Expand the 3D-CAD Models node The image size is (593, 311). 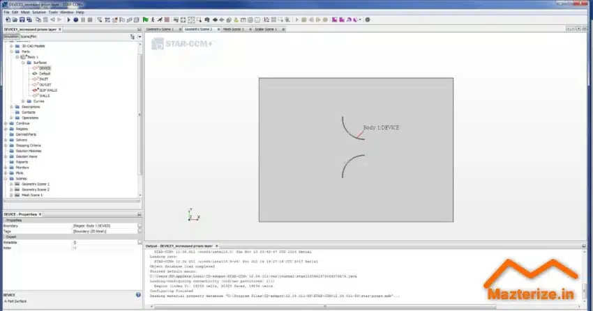11,46
